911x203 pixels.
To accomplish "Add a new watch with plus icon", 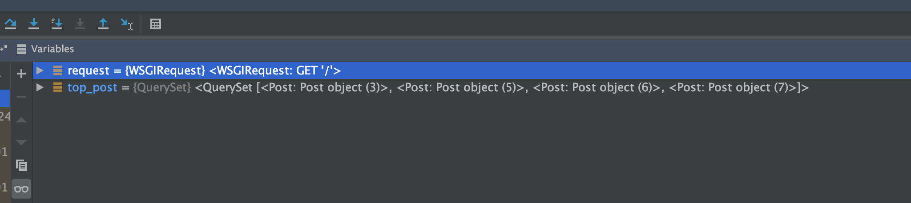I will point(21,74).
